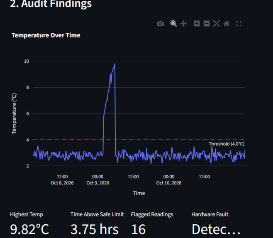The image size is (273, 238).
Task: Click the truncated 'Detec...' fault value
Action: pyautogui.click(x=216, y=229)
